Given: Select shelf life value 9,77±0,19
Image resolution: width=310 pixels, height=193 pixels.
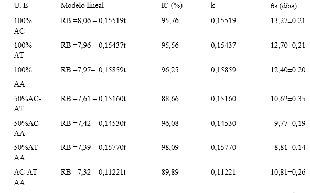Looking at the screenshot, I should click(x=290, y=123).
